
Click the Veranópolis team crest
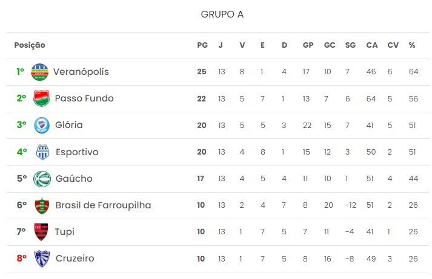point(39,72)
